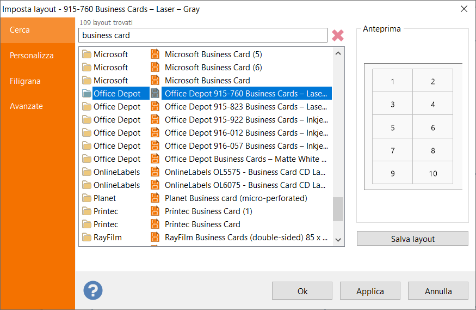Image resolution: width=476 pixels, height=310 pixels.
Task: Select Planet Business card (micro-perforated) layout
Action: click(236, 198)
